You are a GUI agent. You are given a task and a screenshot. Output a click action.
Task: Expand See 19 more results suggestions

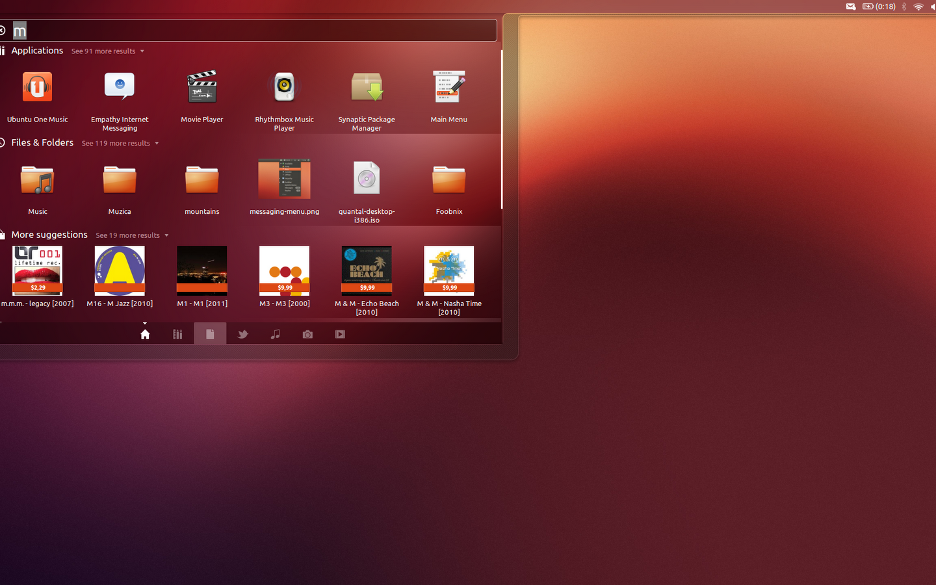pyautogui.click(x=132, y=235)
